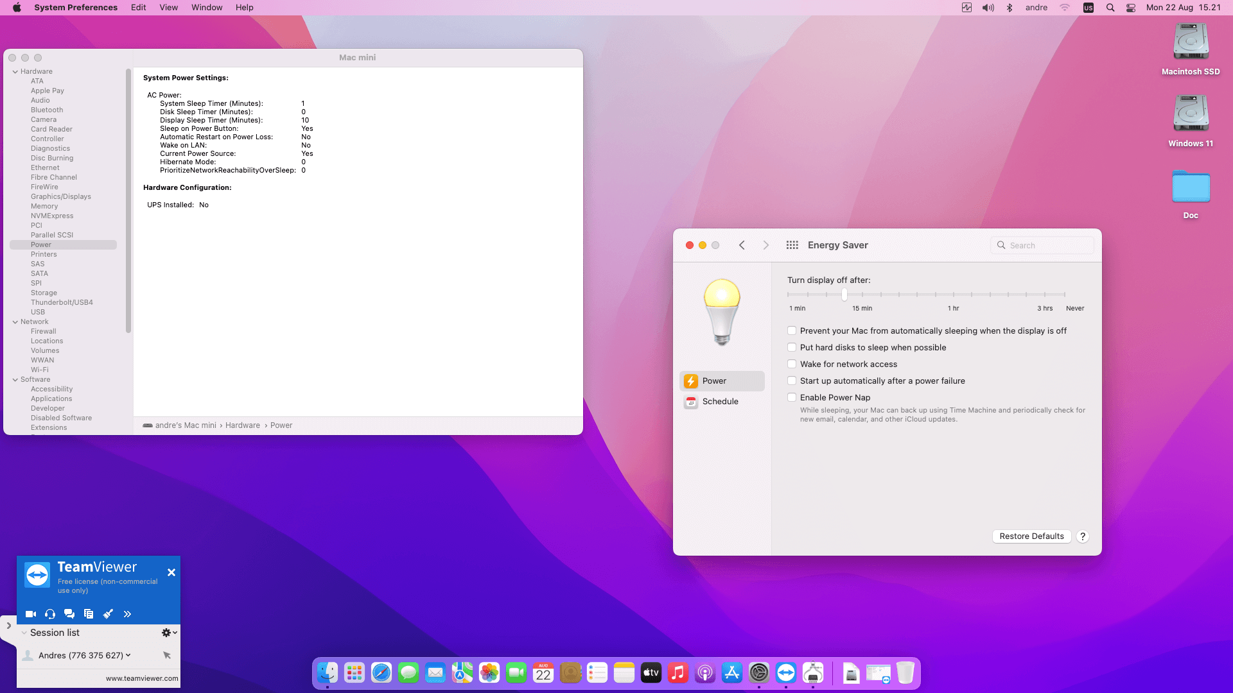Image resolution: width=1233 pixels, height=693 pixels.
Task: Open the www.teamviewer.com link
Action: tap(142, 678)
